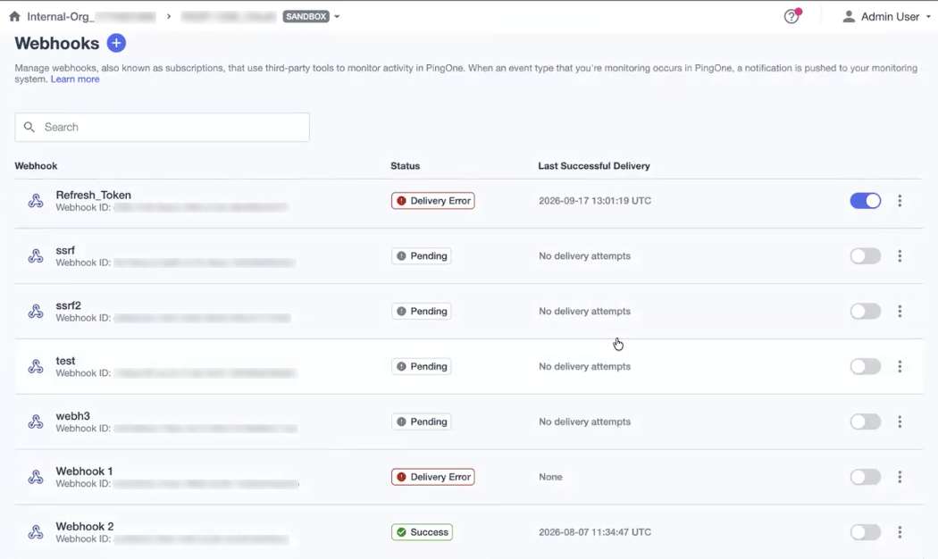The width and height of the screenshot is (938, 559).
Task: Enable the Webhook 1 toggle
Action: click(865, 477)
